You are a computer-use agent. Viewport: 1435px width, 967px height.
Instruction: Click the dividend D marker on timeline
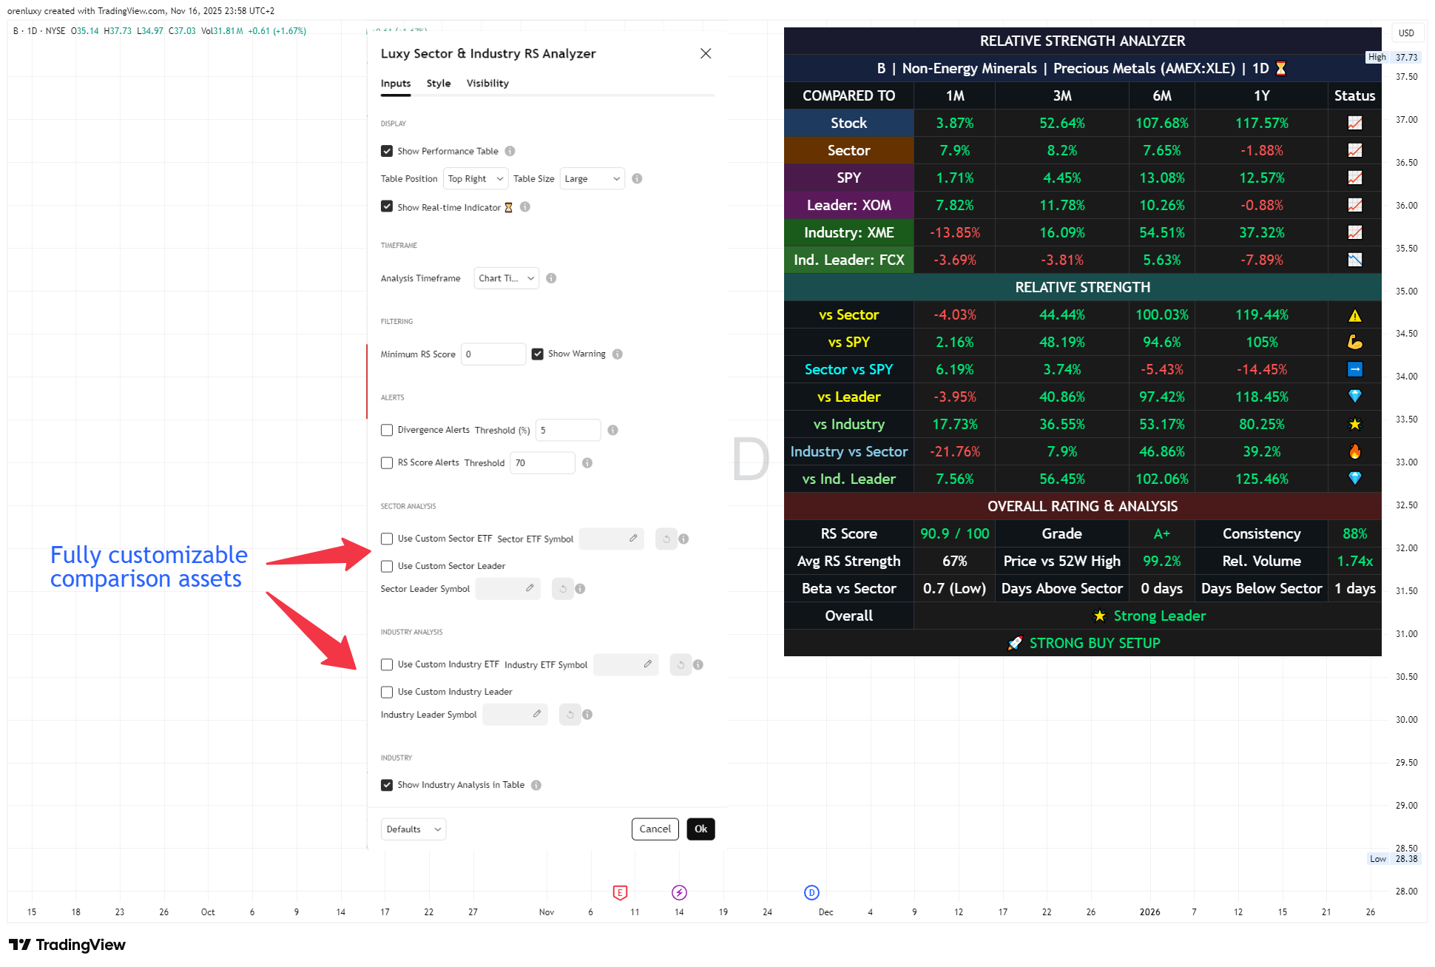pos(811,892)
